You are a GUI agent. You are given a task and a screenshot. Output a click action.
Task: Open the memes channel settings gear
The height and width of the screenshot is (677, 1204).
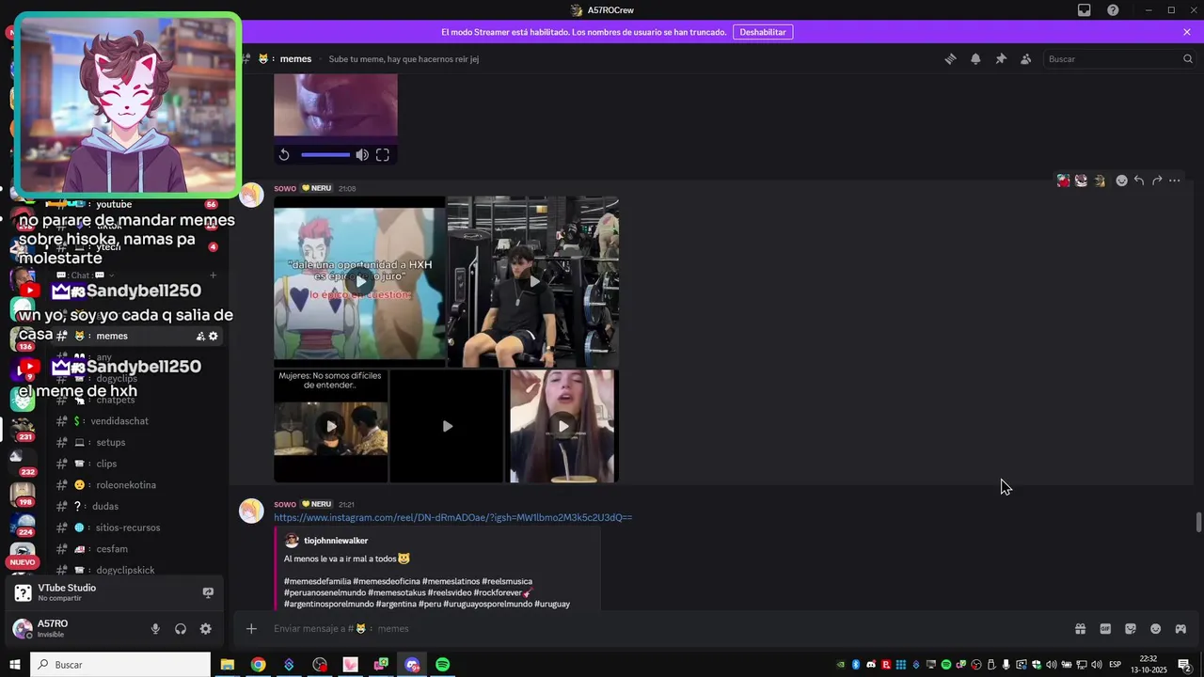point(214,336)
